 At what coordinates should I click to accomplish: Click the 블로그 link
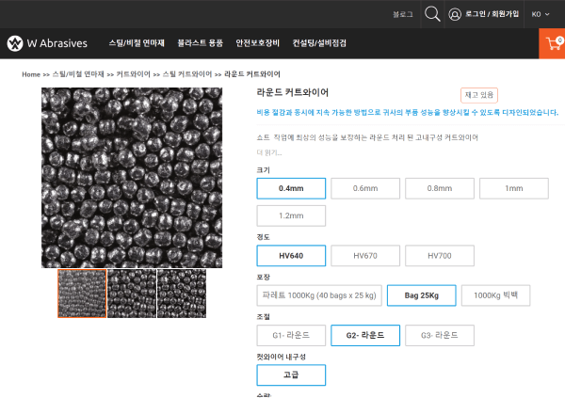pos(403,14)
